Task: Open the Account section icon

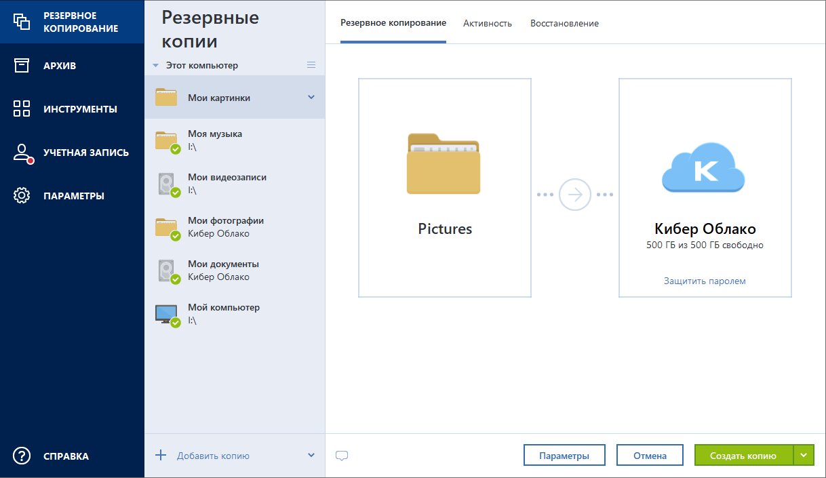Action: [x=22, y=153]
